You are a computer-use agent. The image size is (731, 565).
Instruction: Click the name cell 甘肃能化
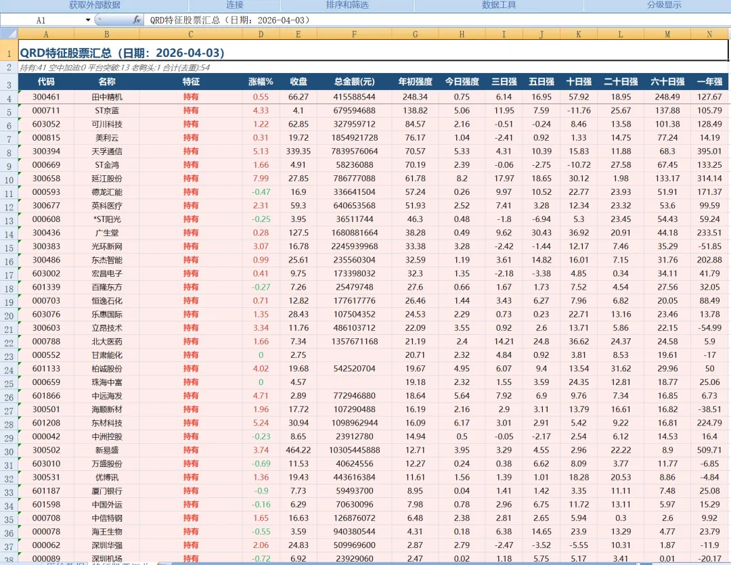tap(107, 355)
